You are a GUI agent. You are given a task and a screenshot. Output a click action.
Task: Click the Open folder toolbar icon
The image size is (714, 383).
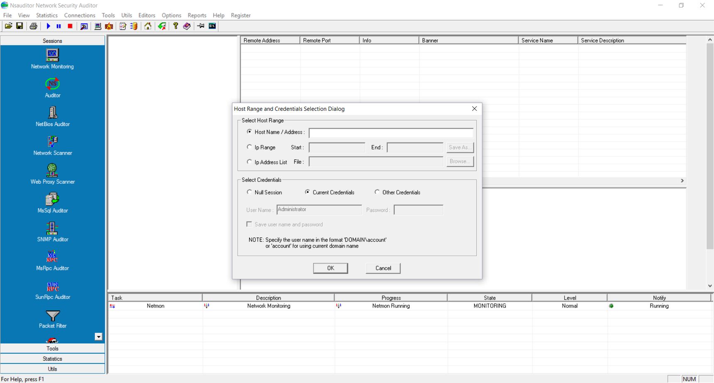(8, 26)
